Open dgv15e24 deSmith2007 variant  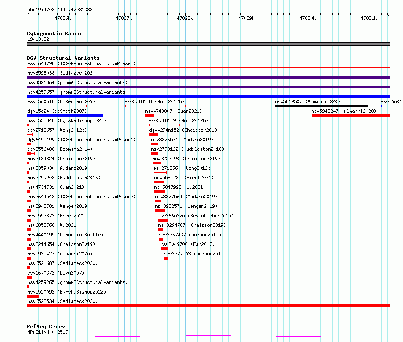pos(57,111)
